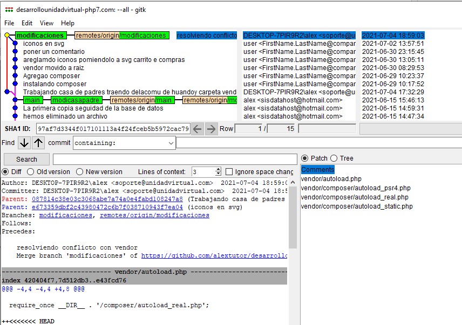462x325 pixels.
Task: Find next match with down arrow
Action: click(24, 143)
